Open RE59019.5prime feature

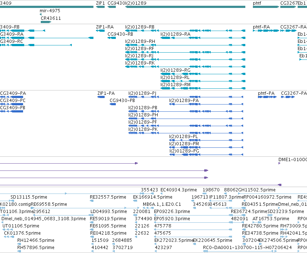(108, 219)
